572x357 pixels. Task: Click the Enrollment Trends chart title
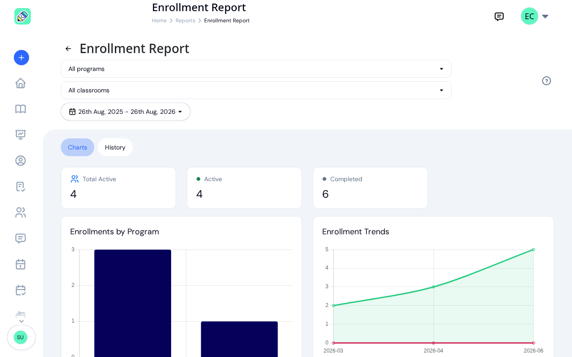[x=356, y=232]
